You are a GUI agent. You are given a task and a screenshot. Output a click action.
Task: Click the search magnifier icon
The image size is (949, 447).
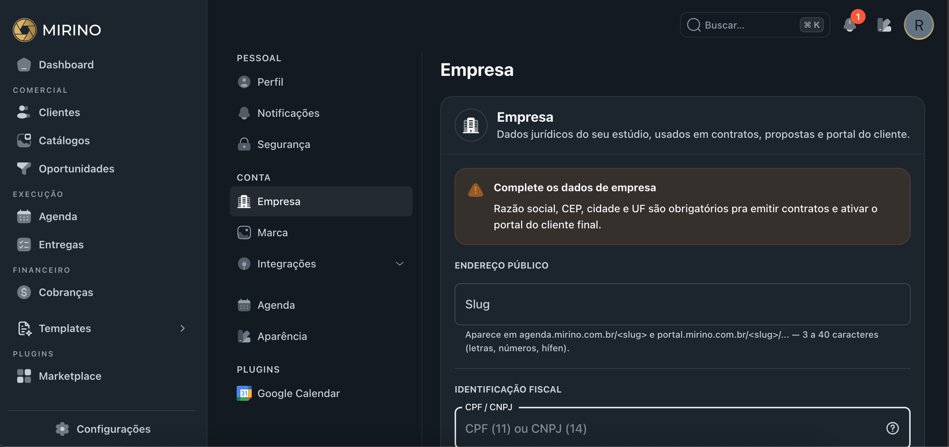point(694,25)
